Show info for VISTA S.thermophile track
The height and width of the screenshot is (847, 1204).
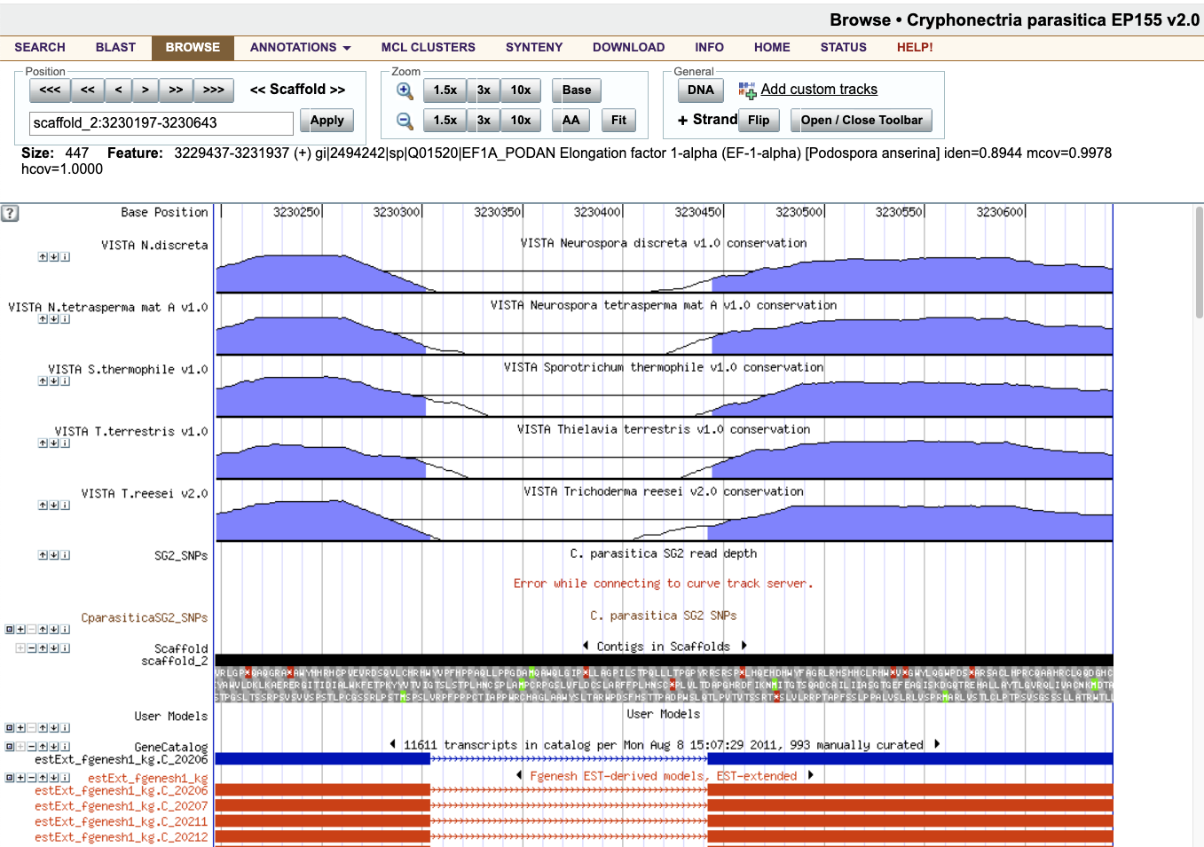[65, 381]
